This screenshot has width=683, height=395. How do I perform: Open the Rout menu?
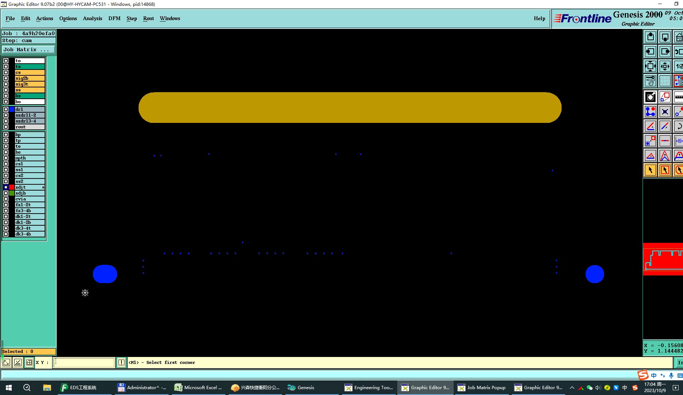(x=149, y=18)
